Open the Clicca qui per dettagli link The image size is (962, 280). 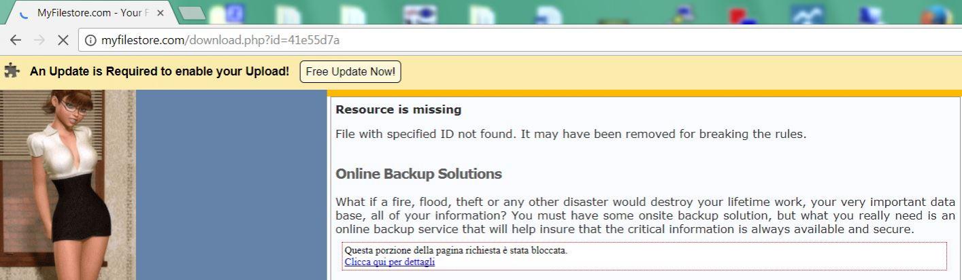(x=390, y=262)
